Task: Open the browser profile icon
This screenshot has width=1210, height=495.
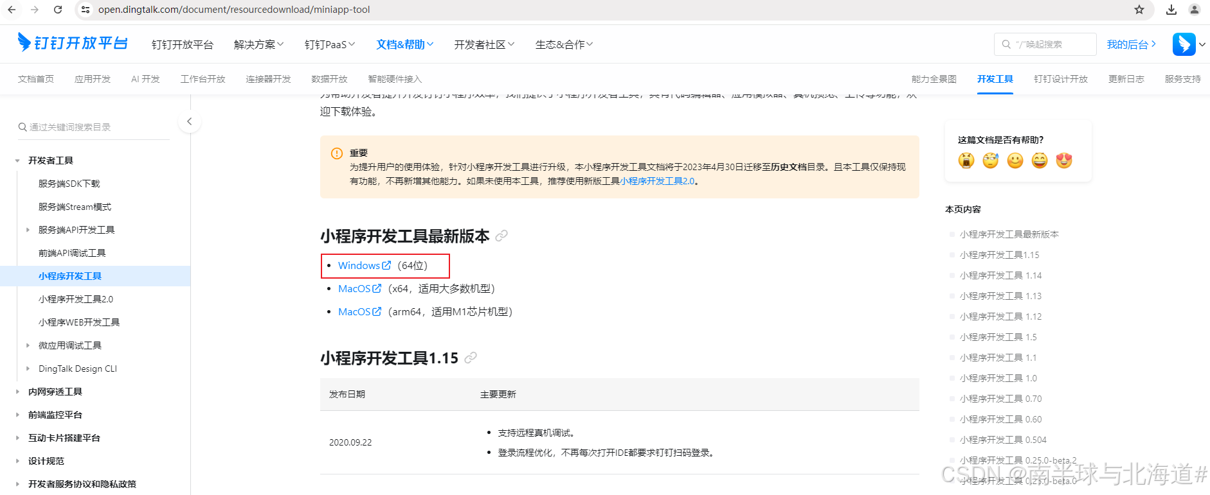Action: point(1195,10)
